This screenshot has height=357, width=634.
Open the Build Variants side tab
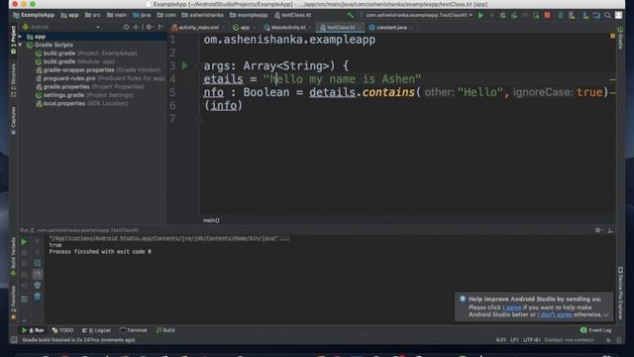click(x=13, y=256)
